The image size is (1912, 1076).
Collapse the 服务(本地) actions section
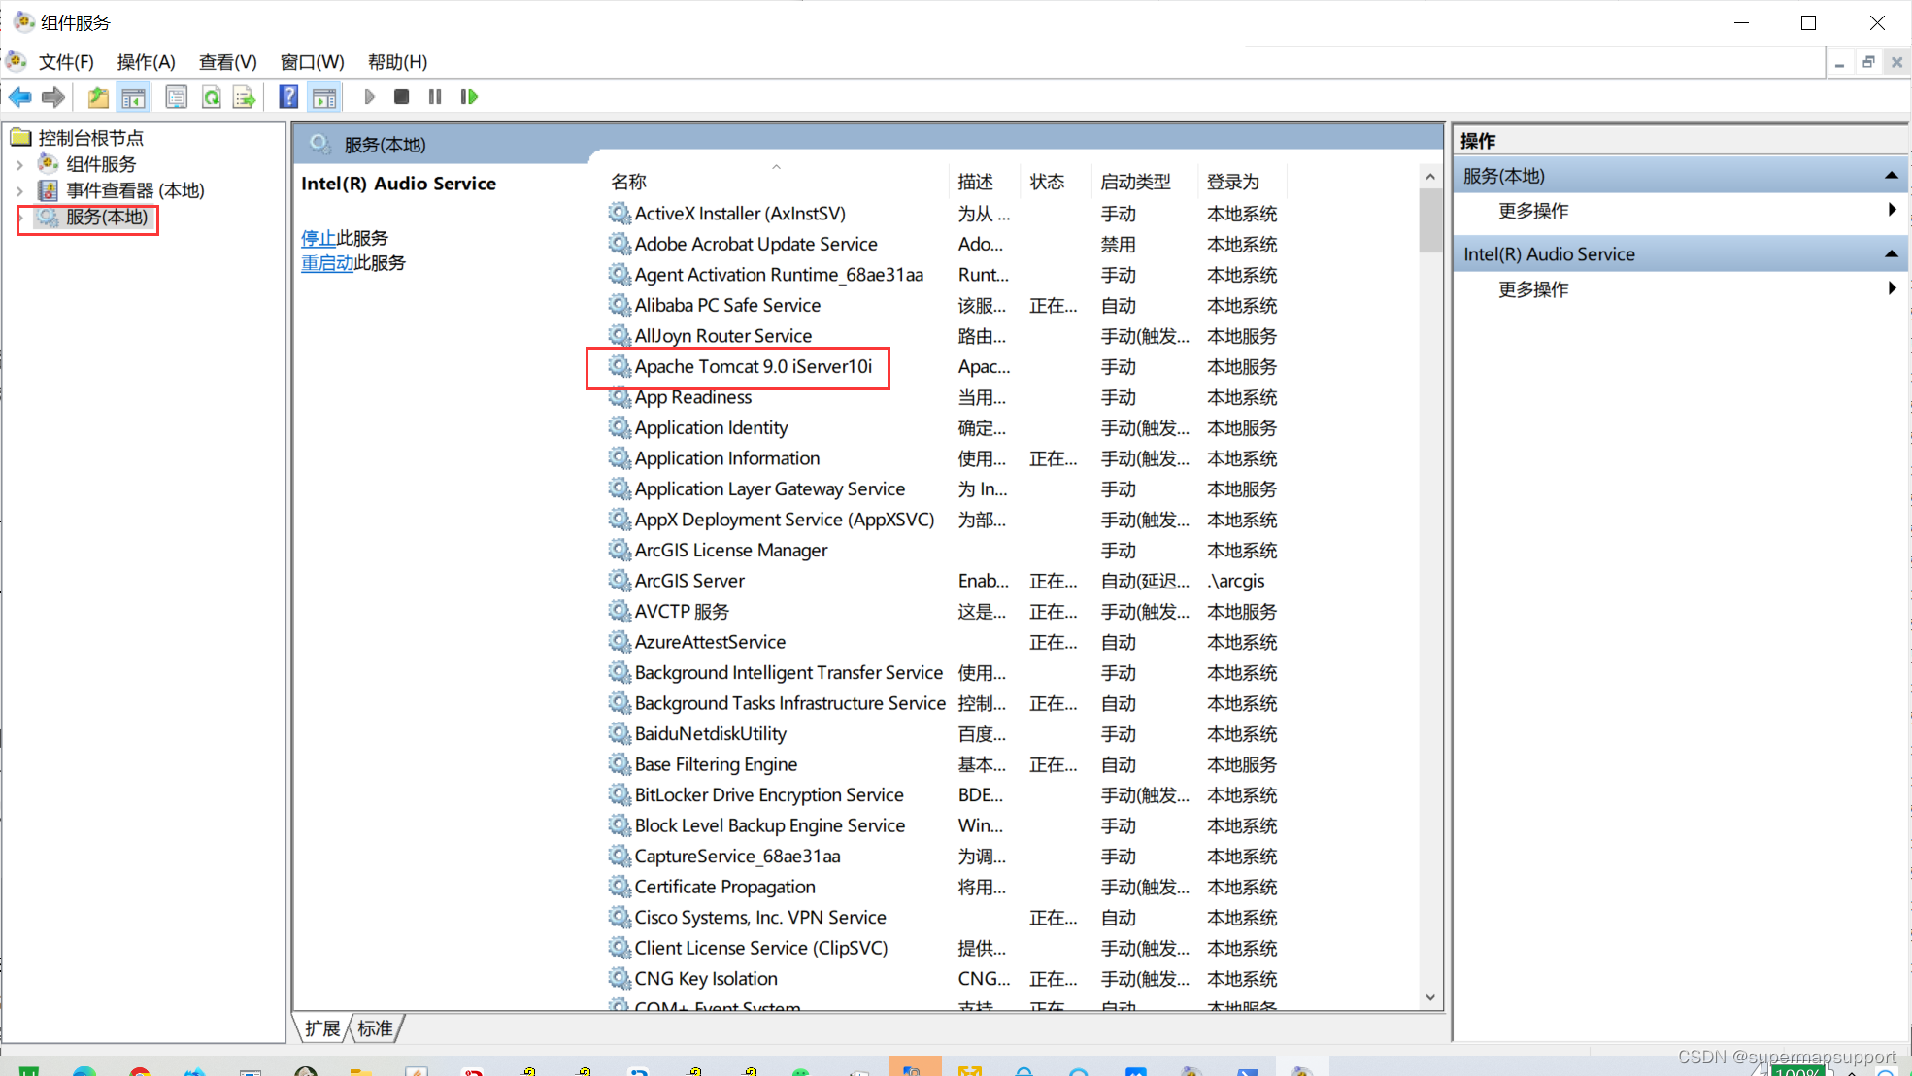point(1891,176)
